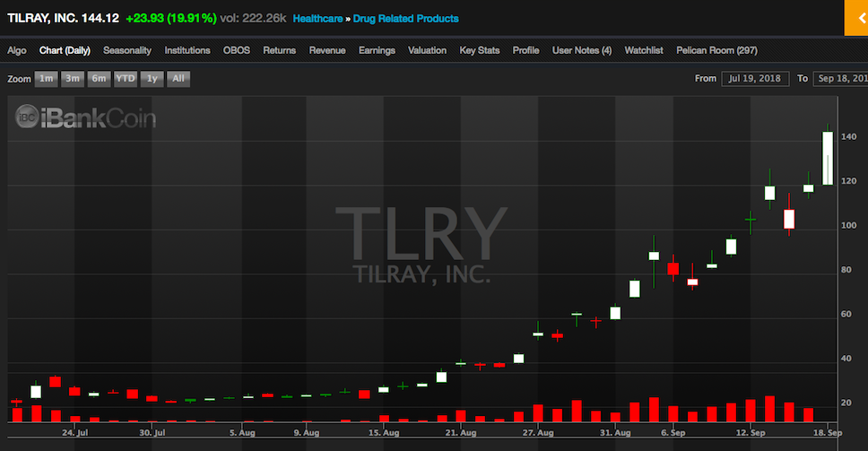This screenshot has height=451, width=868.
Task: Switch to Key Stats tab
Action: (x=480, y=50)
